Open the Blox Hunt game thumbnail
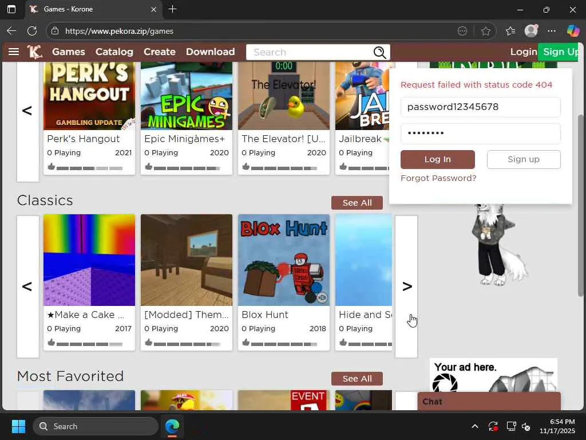Image resolution: width=586 pixels, height=440 pixels. 284,260
